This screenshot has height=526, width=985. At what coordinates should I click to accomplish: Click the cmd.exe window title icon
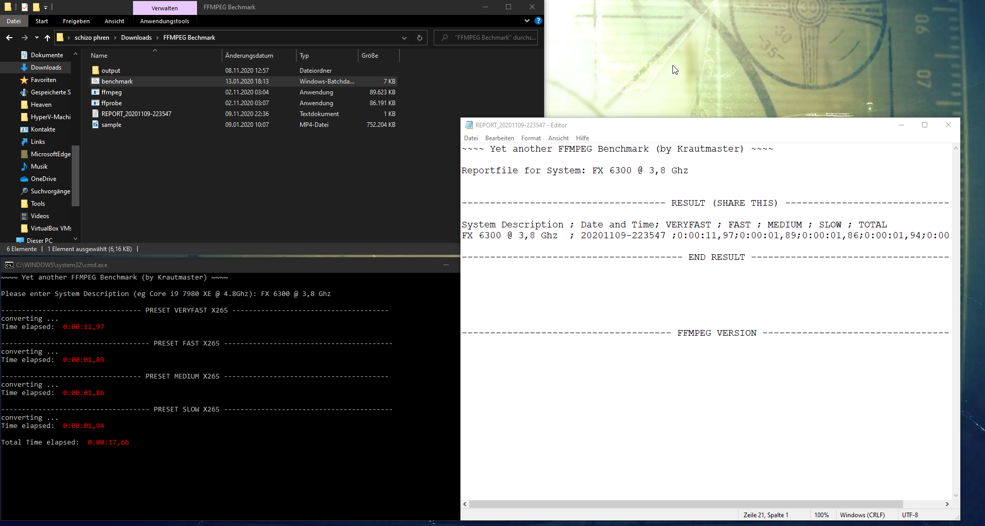(x=9, y=265)
